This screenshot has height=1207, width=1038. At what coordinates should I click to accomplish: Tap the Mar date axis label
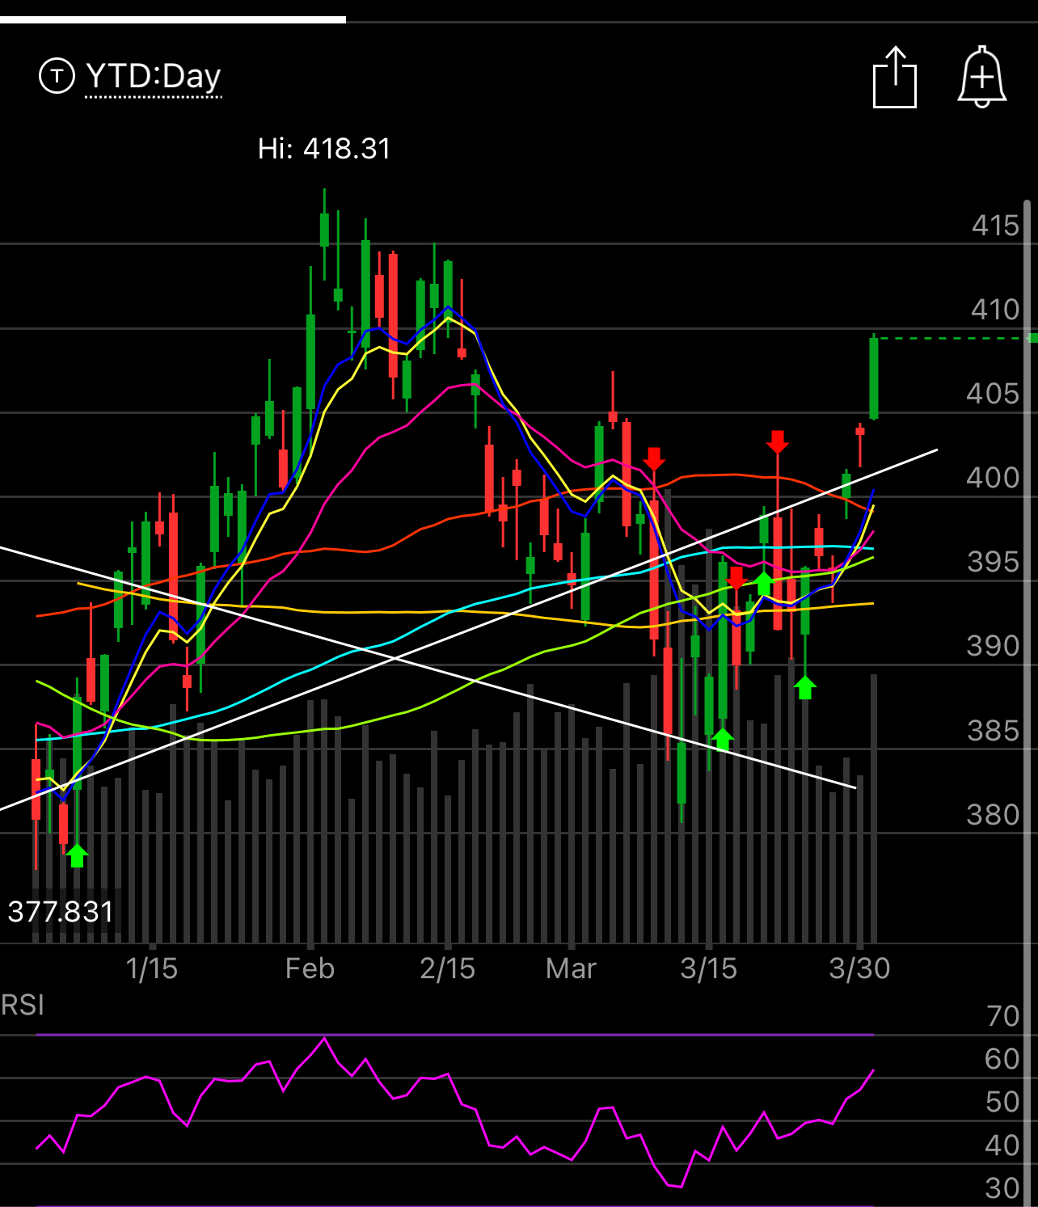click(x=571, y=968)
